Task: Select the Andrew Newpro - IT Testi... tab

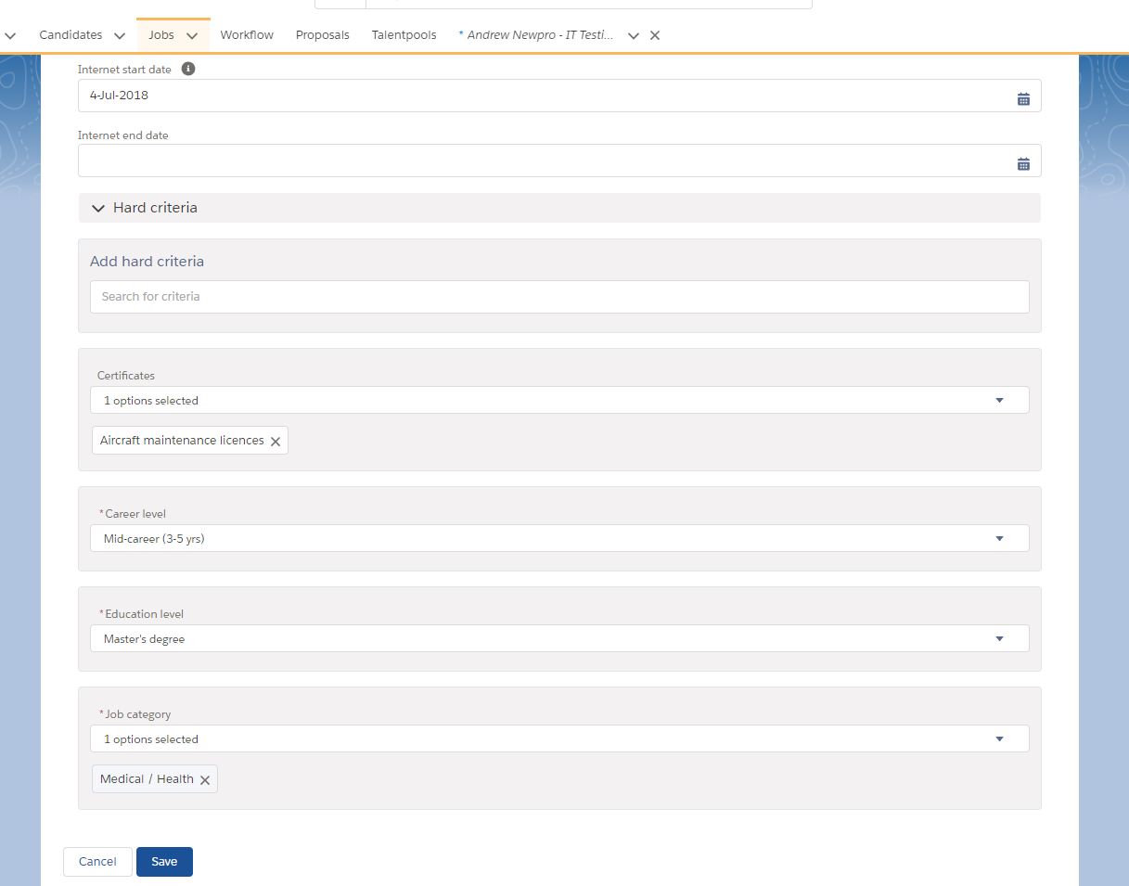Action: click(536, 34)
